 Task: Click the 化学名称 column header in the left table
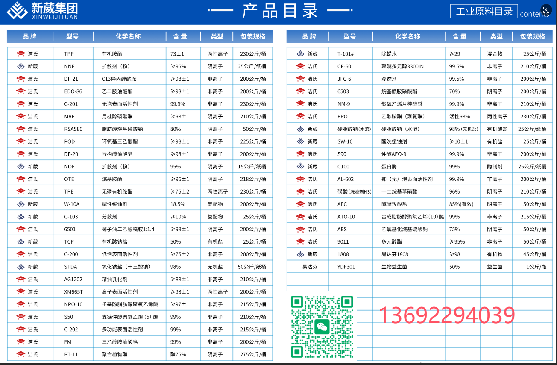130,36
